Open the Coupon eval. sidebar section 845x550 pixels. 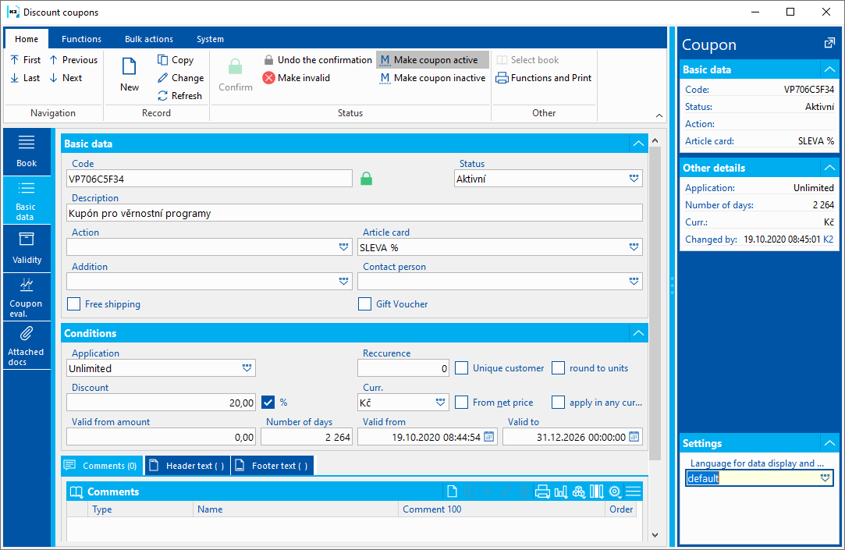[27, 296]
